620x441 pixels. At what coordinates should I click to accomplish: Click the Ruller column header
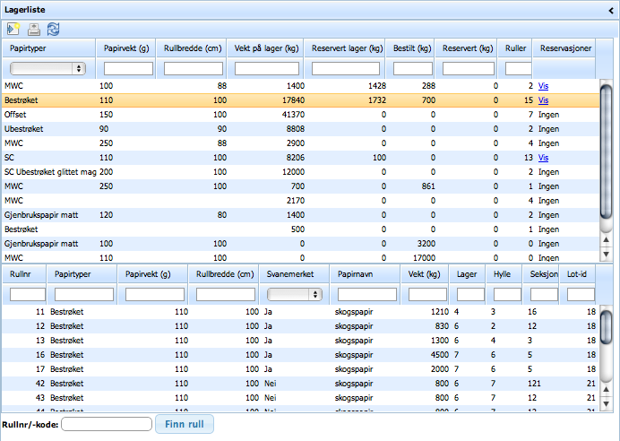click(514, 48)
